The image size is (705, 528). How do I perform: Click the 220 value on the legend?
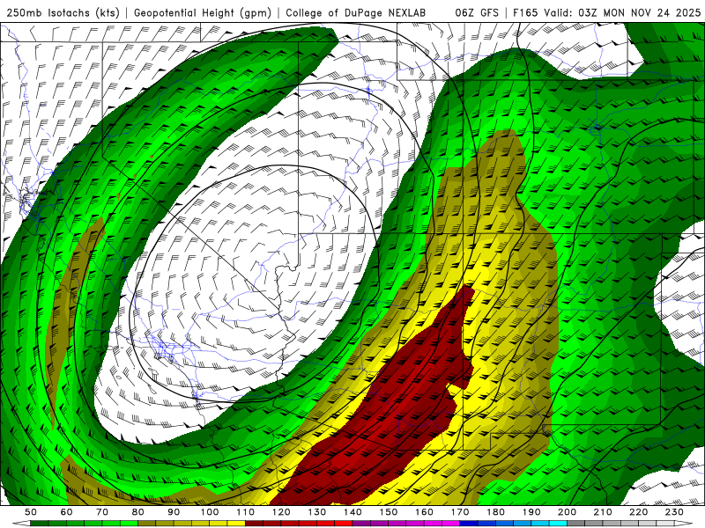[x=639, y=512]
